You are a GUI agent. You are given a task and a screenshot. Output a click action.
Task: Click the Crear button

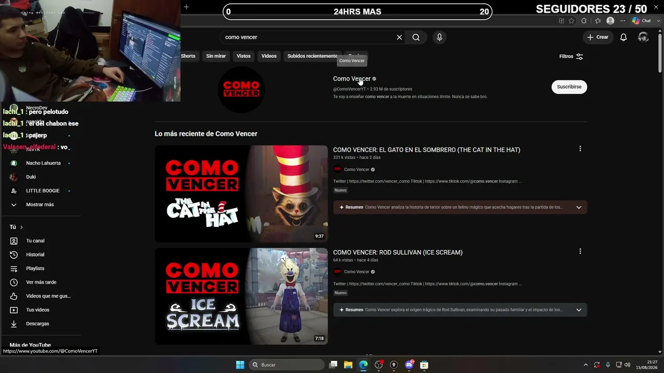coord(598,37)
